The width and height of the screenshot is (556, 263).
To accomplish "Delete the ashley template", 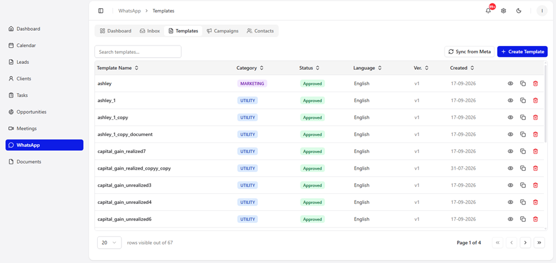I will [x=535, y=83].
